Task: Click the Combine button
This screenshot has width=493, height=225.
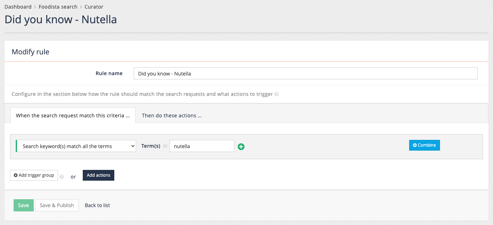Action: point(424,145)
